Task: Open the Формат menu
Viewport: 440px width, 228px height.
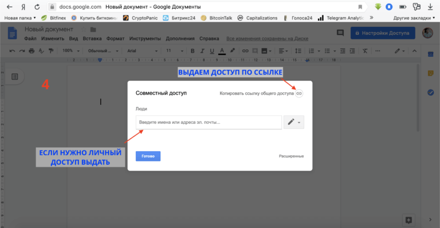Action: 115,38
